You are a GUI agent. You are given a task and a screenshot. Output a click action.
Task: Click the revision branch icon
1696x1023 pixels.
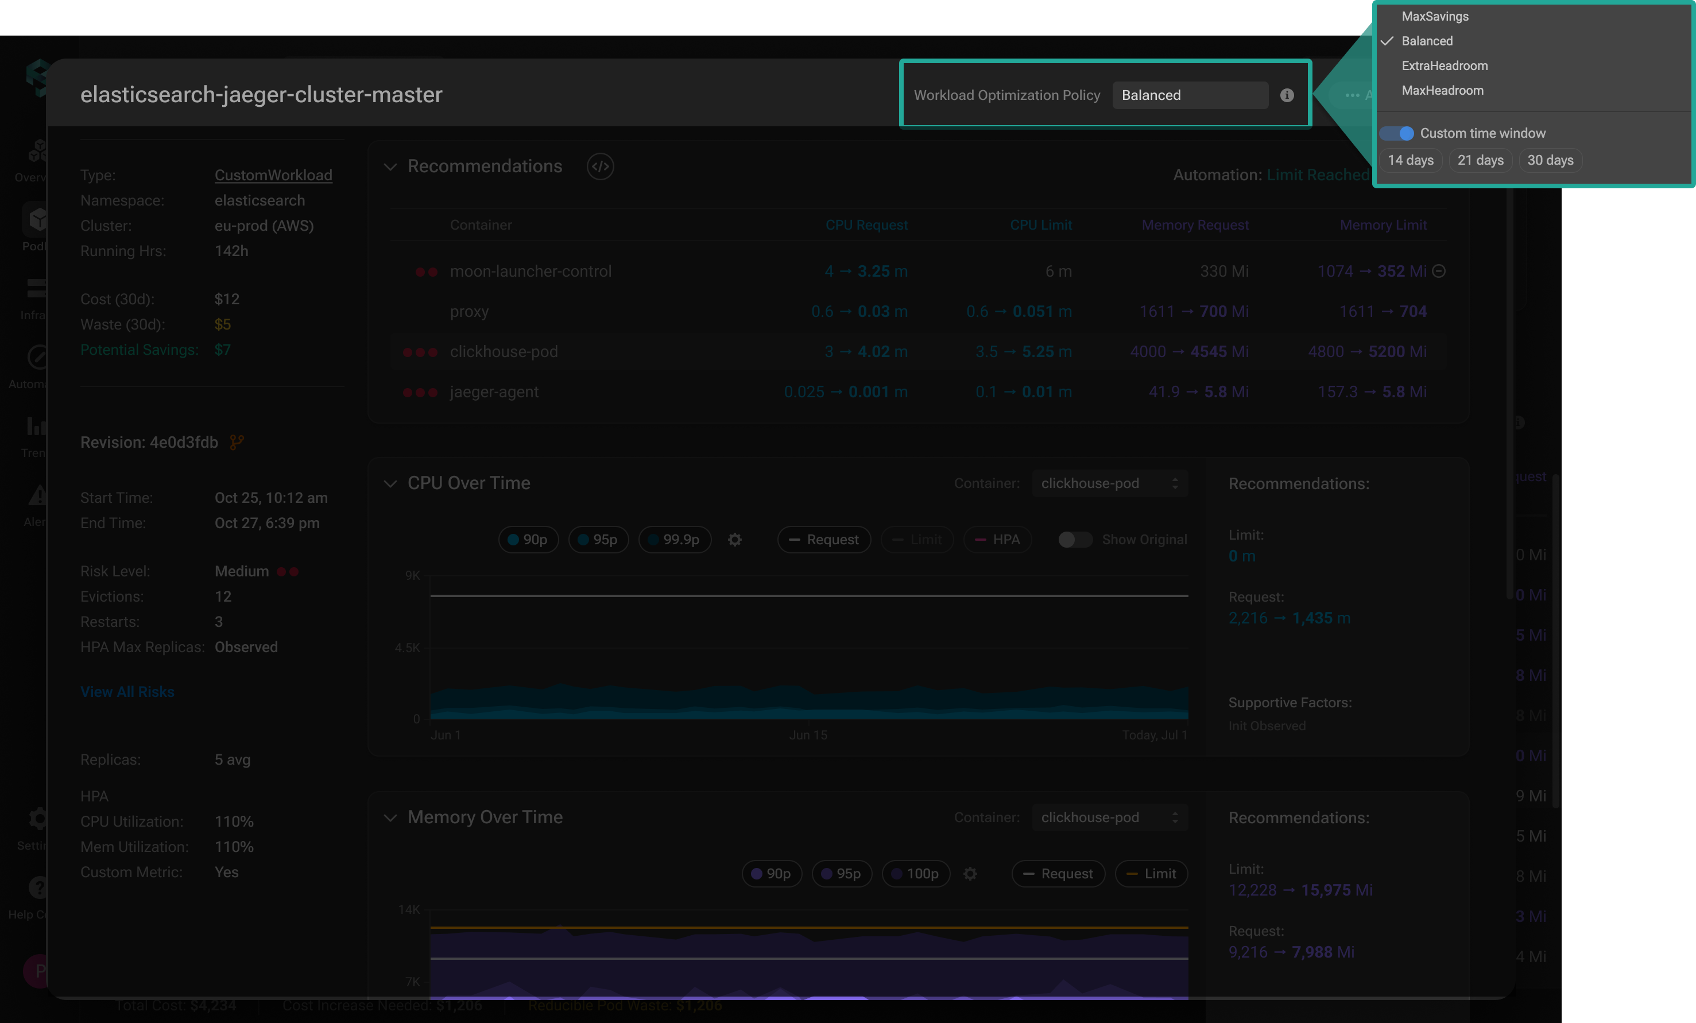pyautogui.click(x=237, y=442)
